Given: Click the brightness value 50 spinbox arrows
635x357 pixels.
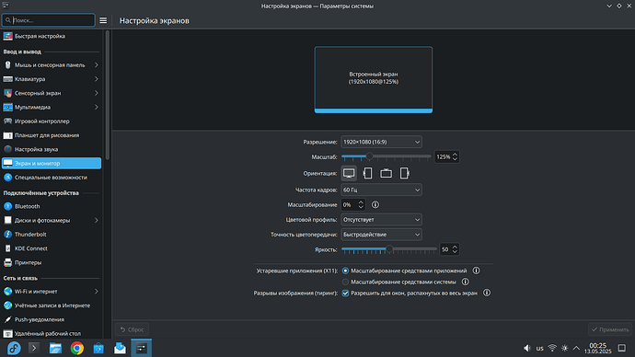Looking at the screenshot, I should [x=455, y=249].
